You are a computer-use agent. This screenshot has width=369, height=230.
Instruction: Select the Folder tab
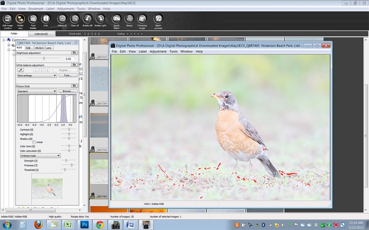coord(14,34)
